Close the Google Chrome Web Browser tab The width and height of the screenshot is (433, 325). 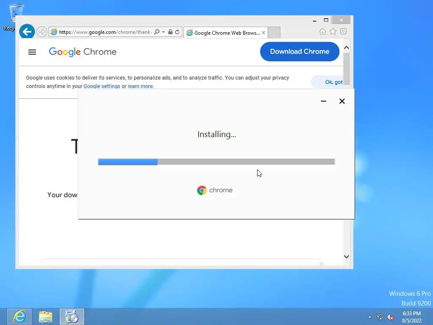point(263,33)
